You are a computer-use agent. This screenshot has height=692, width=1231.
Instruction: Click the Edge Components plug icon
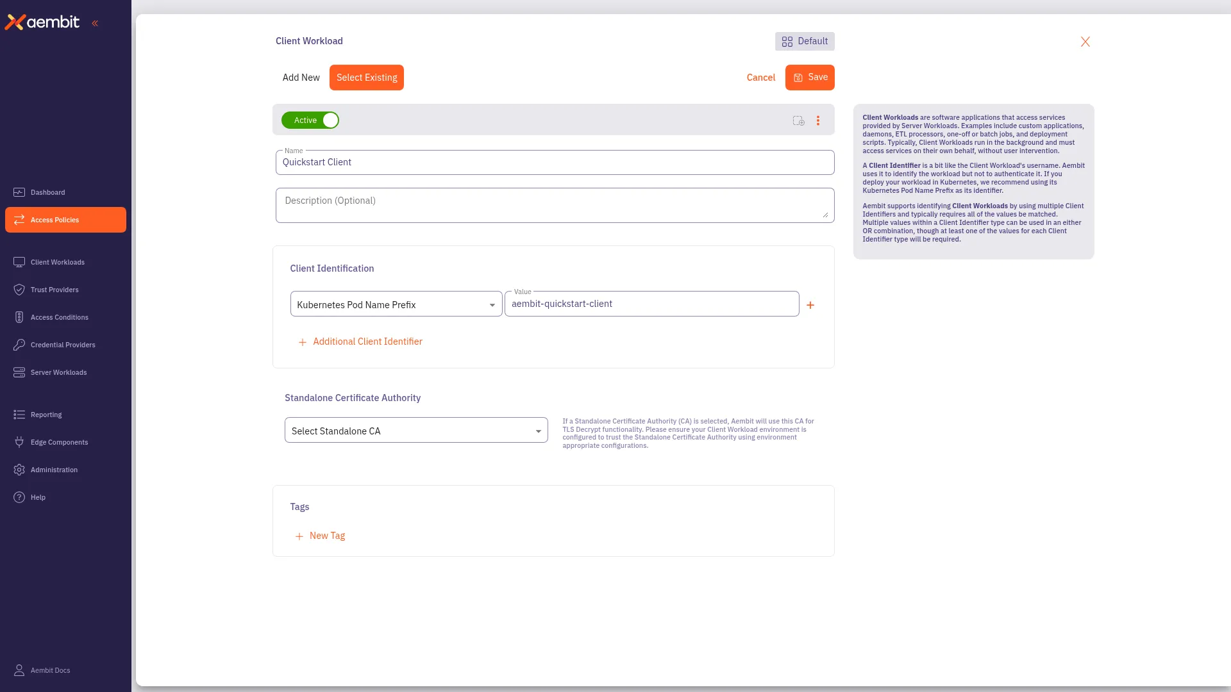(x=19, y=442)
